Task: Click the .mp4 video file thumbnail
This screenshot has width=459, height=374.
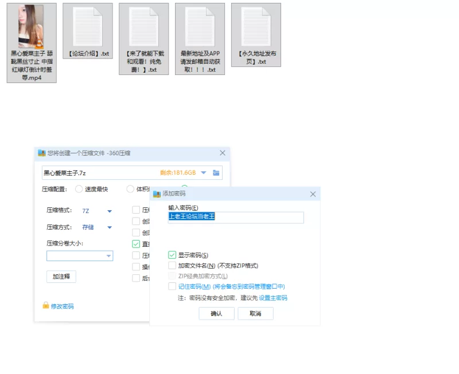Action: tap(32, 27)
